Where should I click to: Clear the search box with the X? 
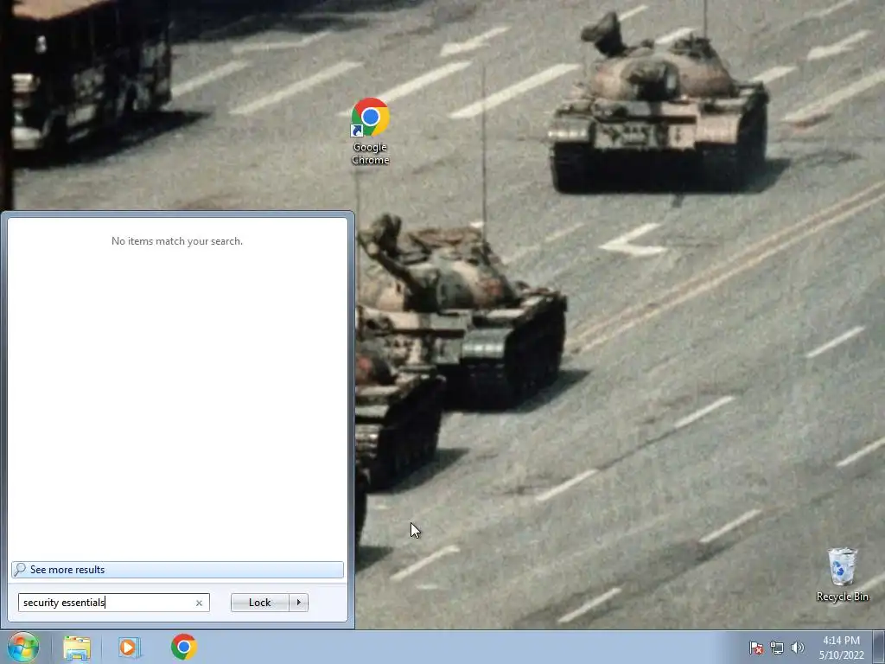click(x=199, y=603)
